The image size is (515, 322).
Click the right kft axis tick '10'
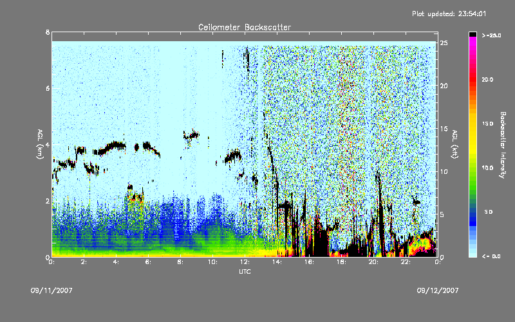point(444,171)
